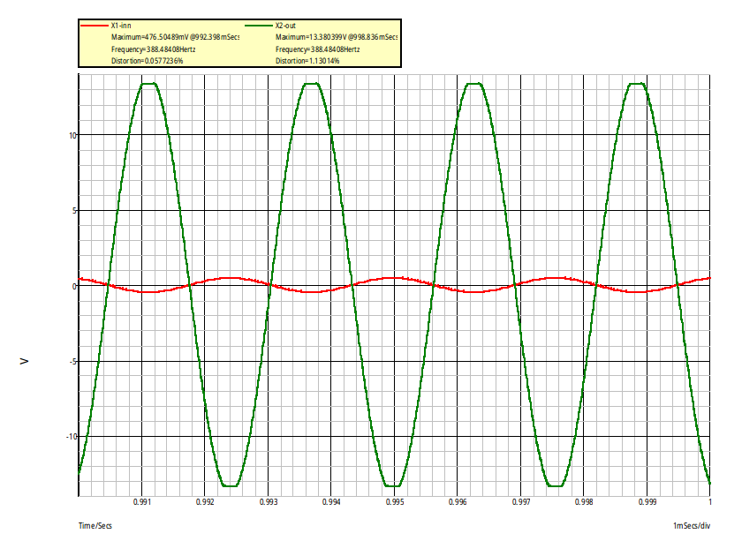This screenshot has height=556, width=742.
Task: Select X2-out Frequency=388.48408Hertz text
Action: (317, 49)
